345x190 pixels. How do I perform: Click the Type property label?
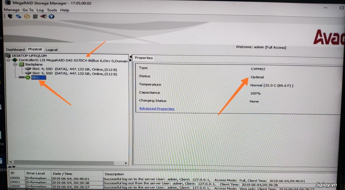click(143, 68)
